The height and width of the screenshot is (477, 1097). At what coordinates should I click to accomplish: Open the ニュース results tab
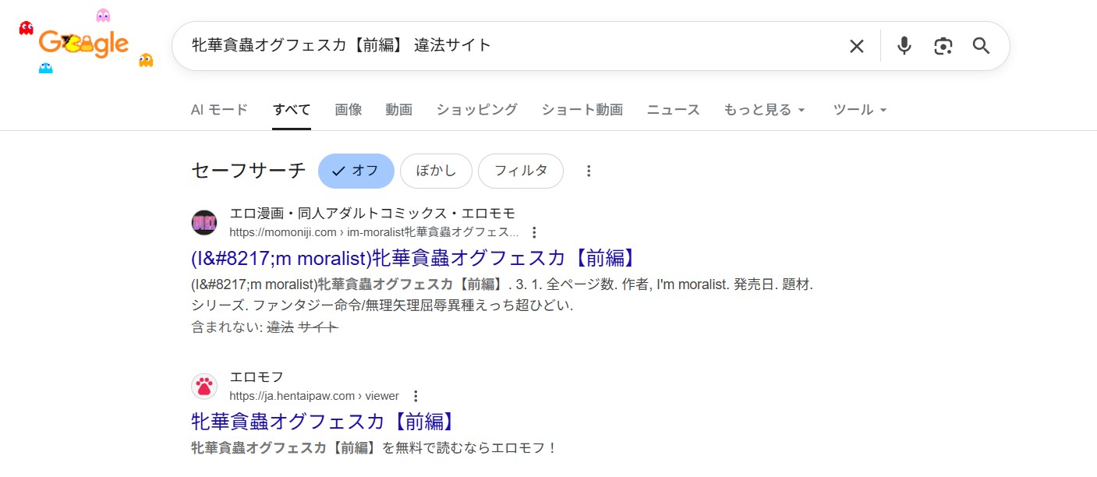point(673,110)
